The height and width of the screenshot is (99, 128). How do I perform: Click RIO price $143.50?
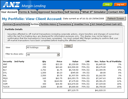(58, 81)
